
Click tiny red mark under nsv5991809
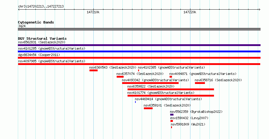pyautogui.click(x=171, y=127)
